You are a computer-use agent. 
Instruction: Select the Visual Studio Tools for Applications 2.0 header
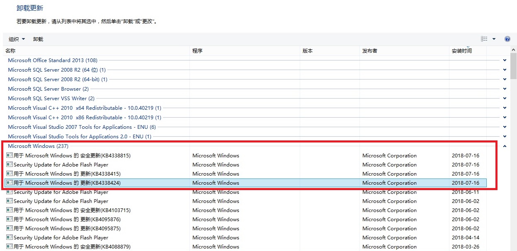(80, 137)
